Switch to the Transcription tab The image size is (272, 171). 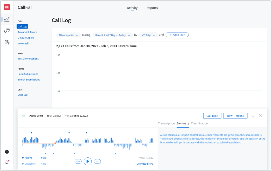[166, 123]
